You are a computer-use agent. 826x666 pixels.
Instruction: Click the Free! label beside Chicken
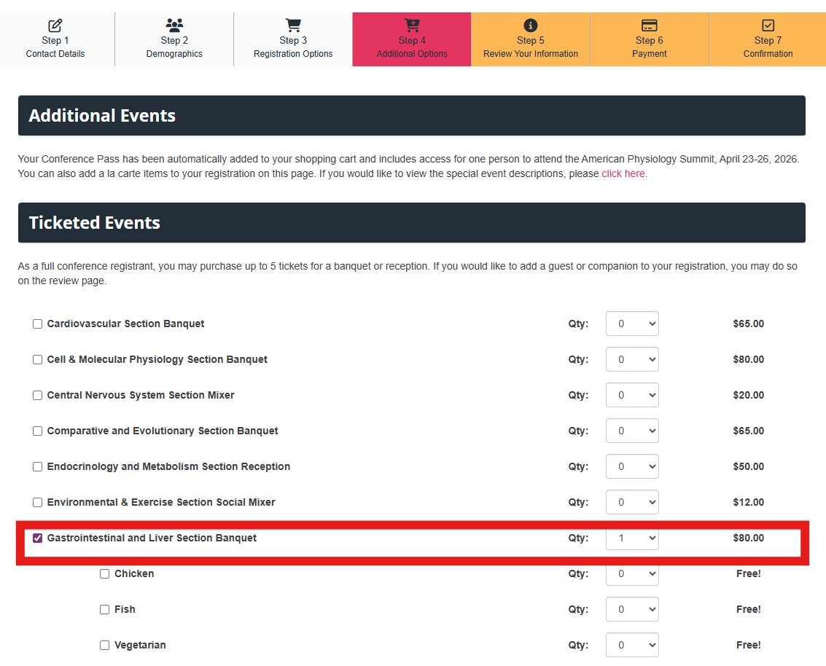coord(749,574)
